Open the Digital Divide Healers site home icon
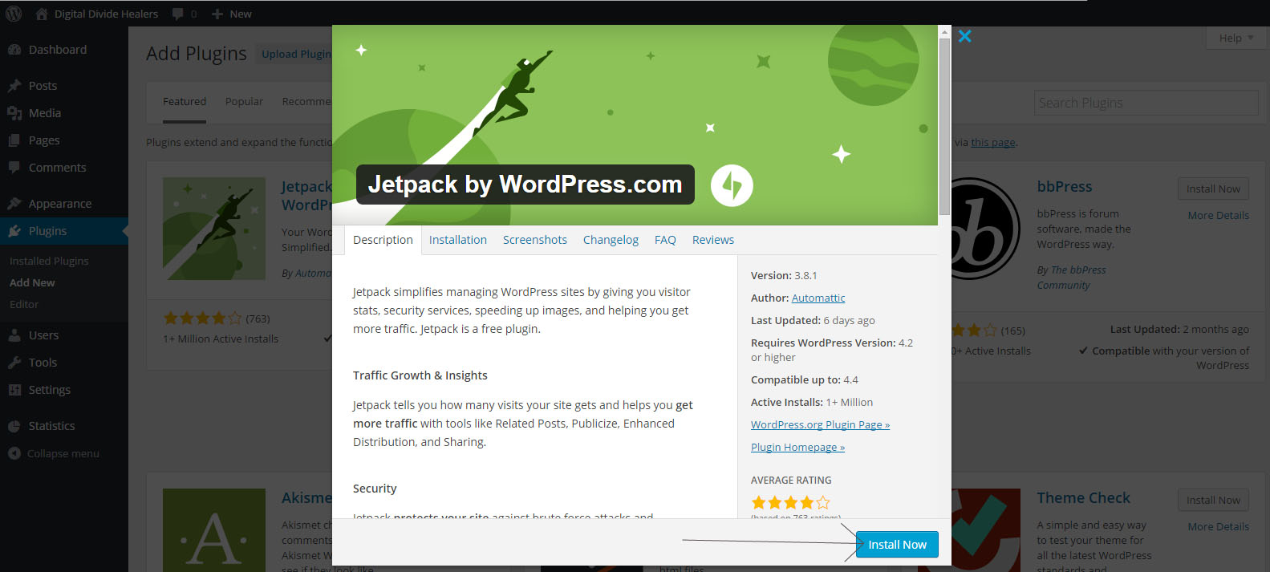Image resolution: width=1270 pixels, height=572 pixels. (42, 14)
